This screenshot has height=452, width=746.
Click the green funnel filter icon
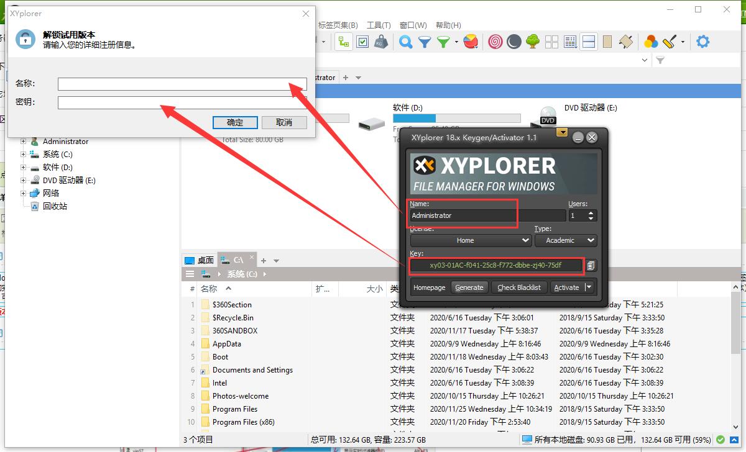click(443, 42)
